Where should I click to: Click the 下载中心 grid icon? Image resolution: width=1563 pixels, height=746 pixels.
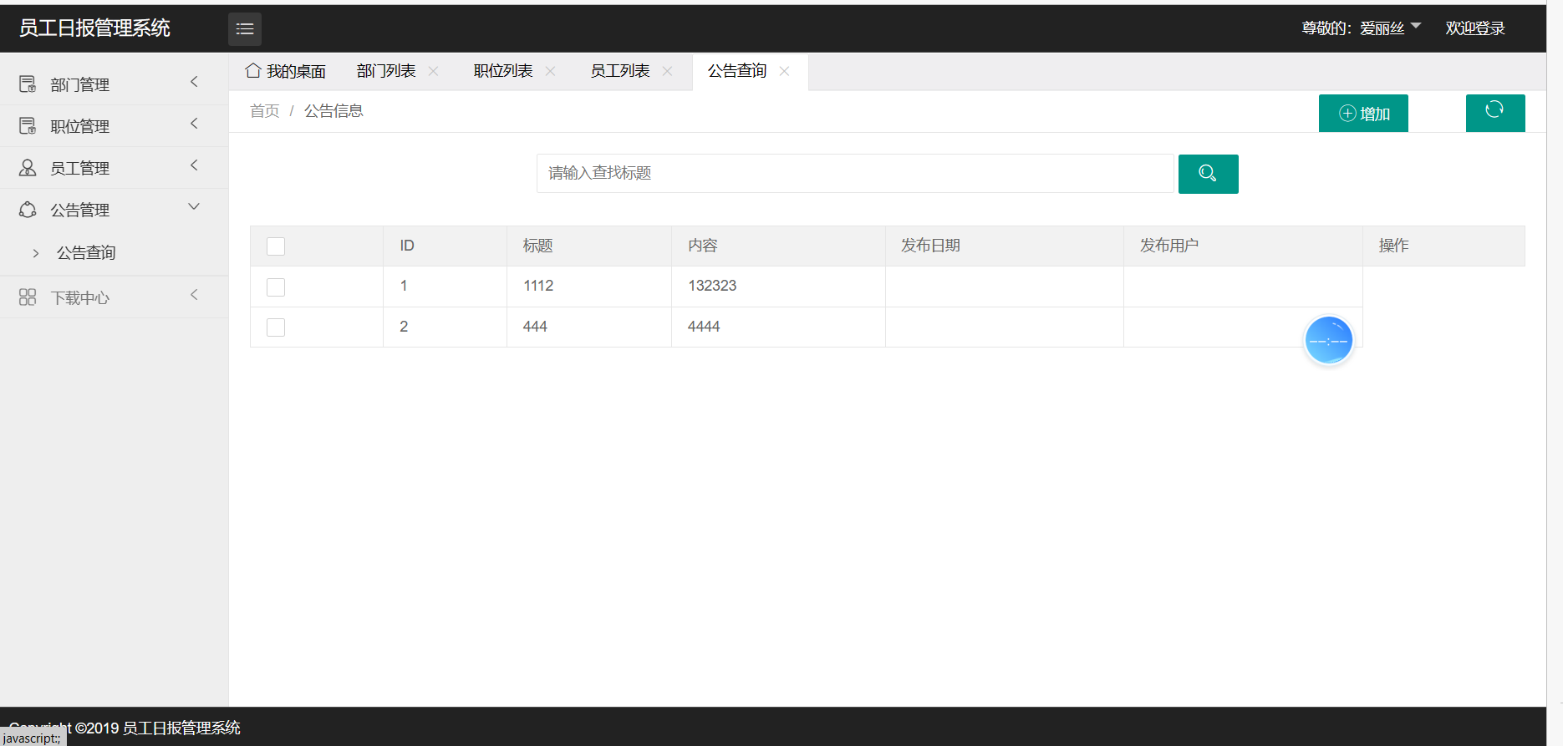28,297
